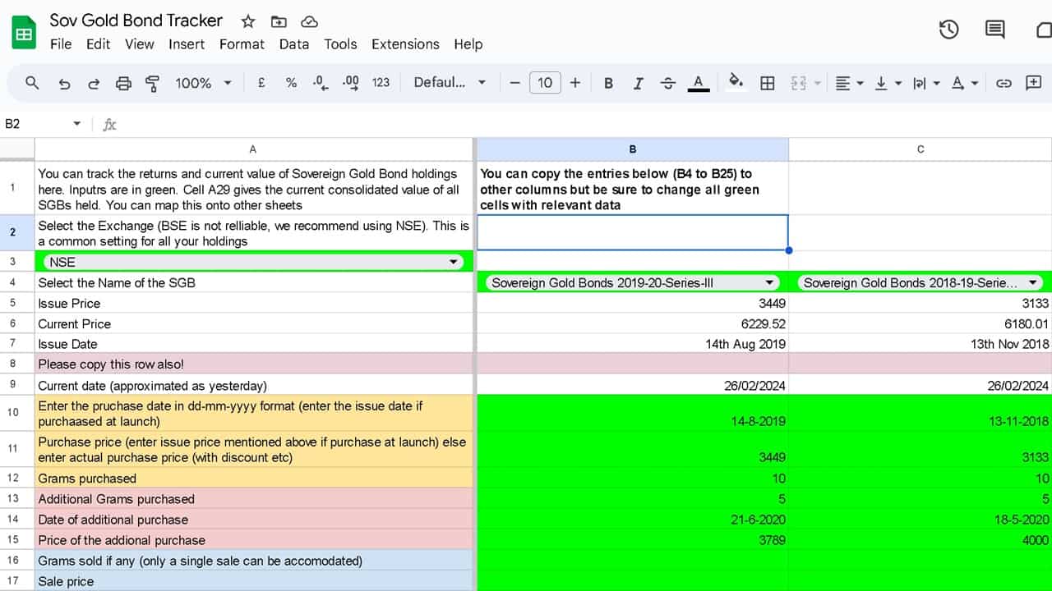1052x591 pixels.
Task: Click the Move to folder button
Action: (279, 21)
